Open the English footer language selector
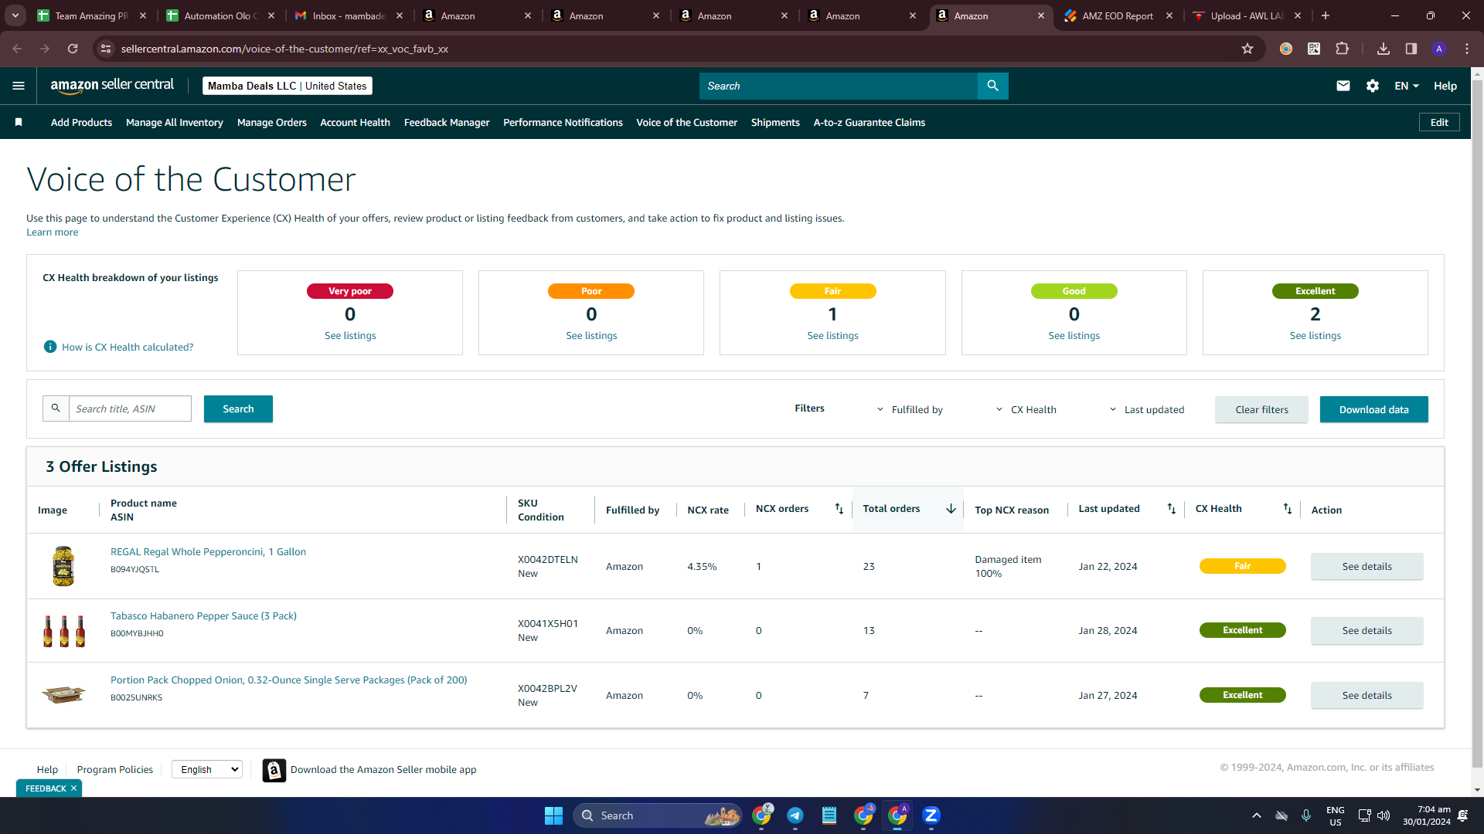This screenshot has height=834, width=1484. 207,769
